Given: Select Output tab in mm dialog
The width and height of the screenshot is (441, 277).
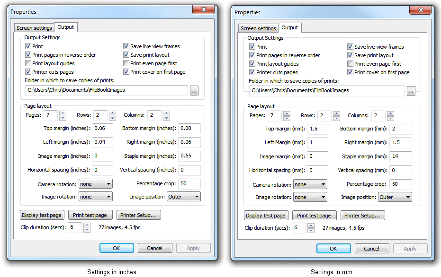Looking at the screenshot, I should click(x=290, y=27).
